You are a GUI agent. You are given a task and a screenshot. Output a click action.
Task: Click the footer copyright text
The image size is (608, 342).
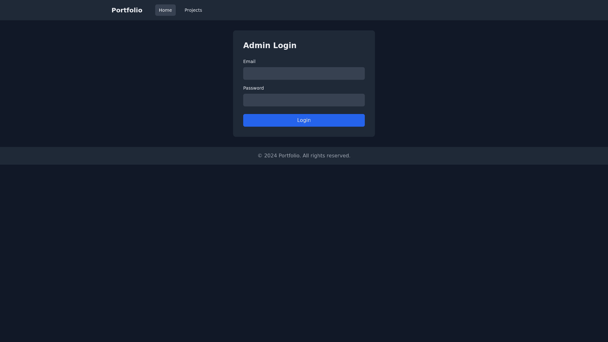click(304, 156)
